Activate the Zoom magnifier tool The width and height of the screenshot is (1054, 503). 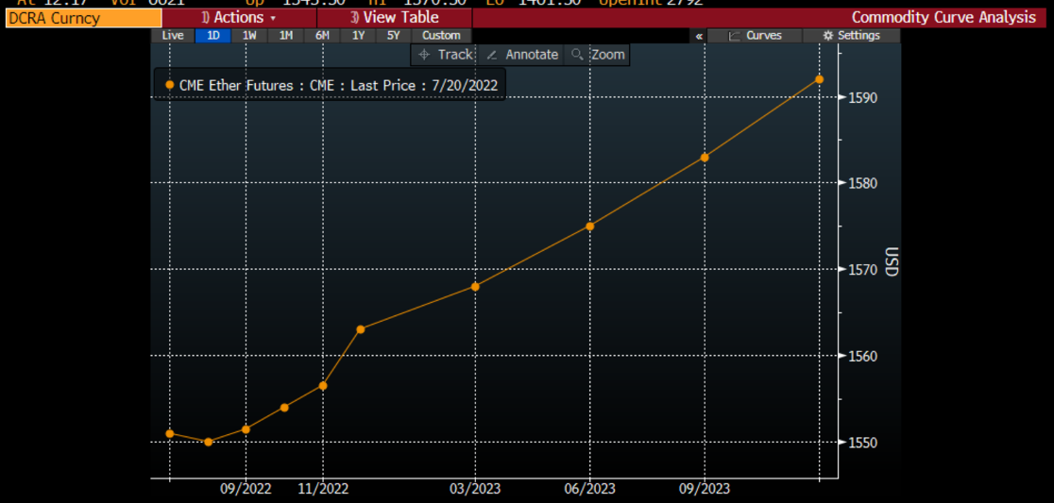[598, 55]
